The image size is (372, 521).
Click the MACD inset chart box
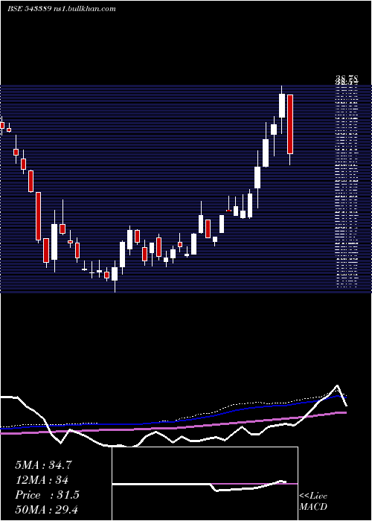(x=205, y=484)
